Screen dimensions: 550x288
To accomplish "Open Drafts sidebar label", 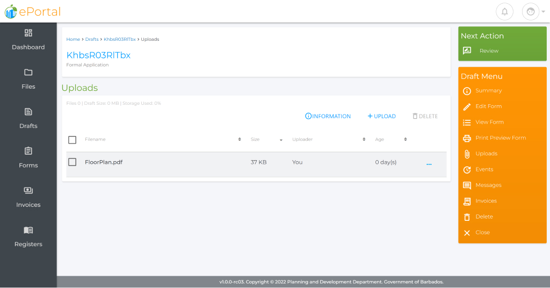I will point(28,126).
